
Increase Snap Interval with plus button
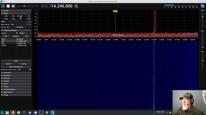[30, 24]
